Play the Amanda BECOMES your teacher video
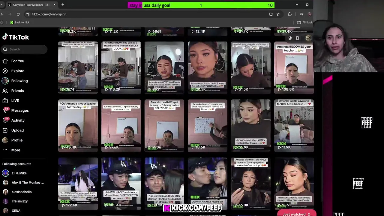 pyautogui.click(x=294, y=68)
